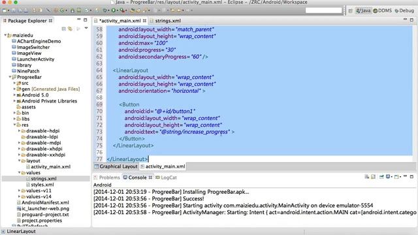The height and width of the screenshot is (235, 418).
Task: Expand the drawable-hdpi folder
Action: (19, 131)
